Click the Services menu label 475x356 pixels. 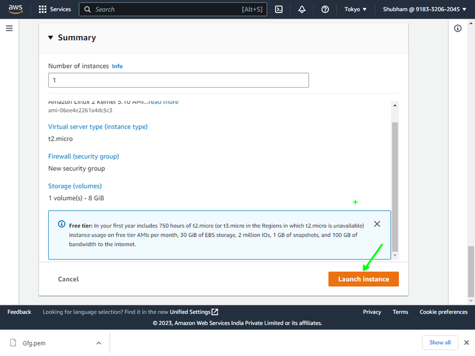click(60, 9)
